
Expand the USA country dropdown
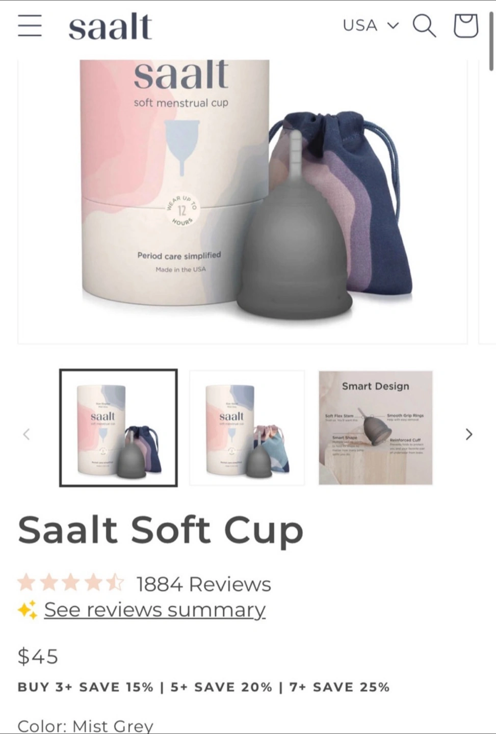pos(371,25)
